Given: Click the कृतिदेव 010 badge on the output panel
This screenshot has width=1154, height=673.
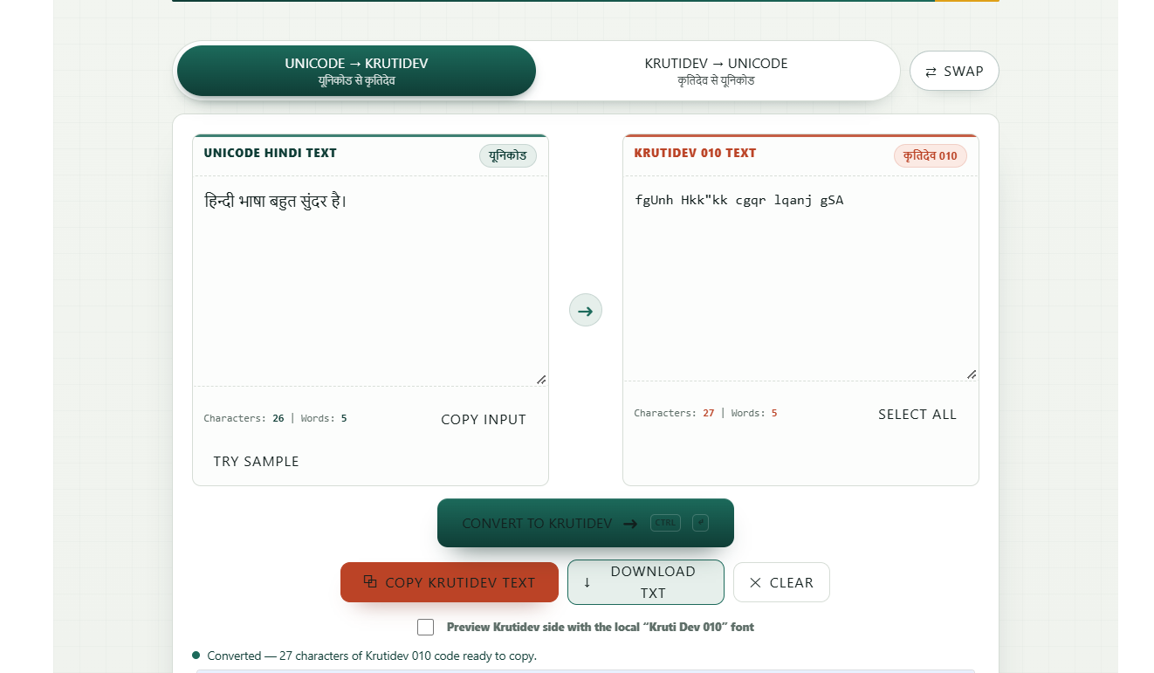Looking at the screenshot, I should (931, 156).
